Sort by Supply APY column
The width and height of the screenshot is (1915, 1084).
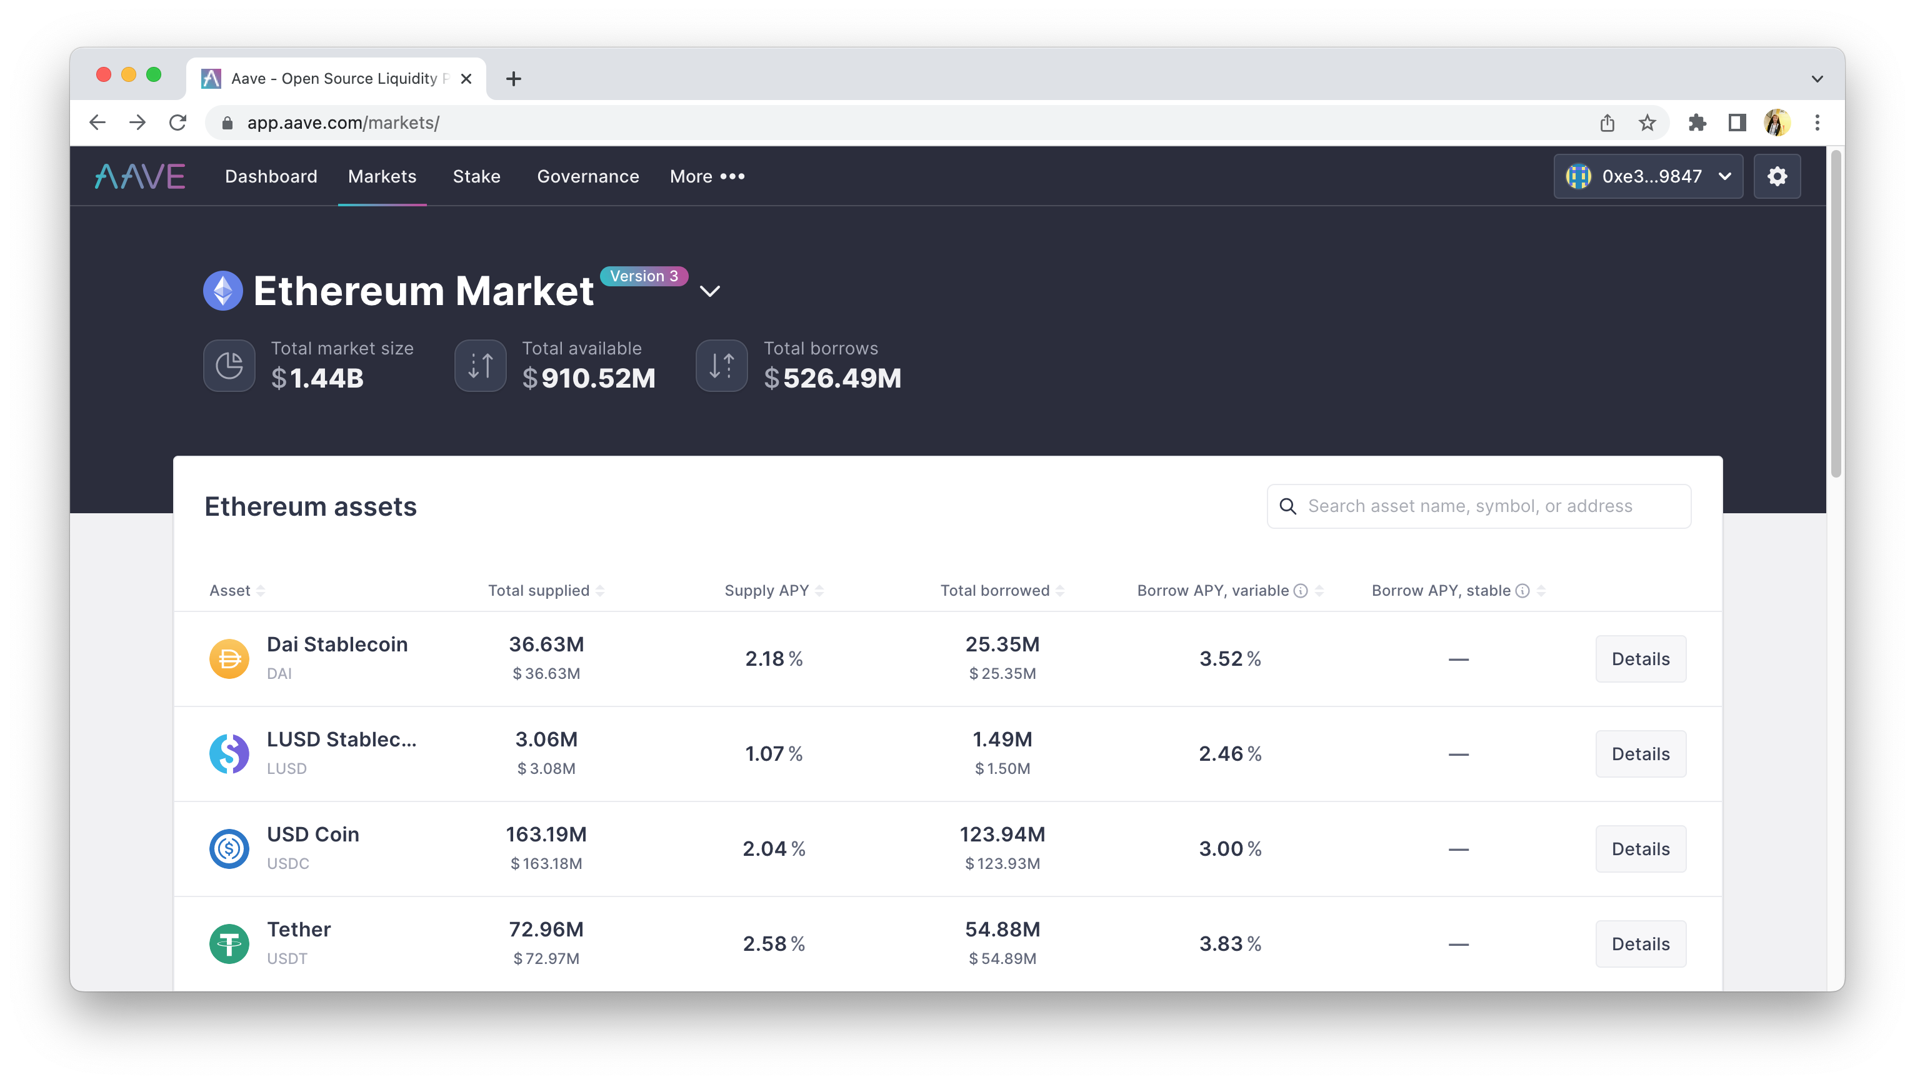click(x=773, y=590)
